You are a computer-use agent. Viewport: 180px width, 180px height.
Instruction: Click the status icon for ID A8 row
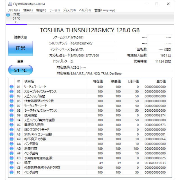coord(12,134)
